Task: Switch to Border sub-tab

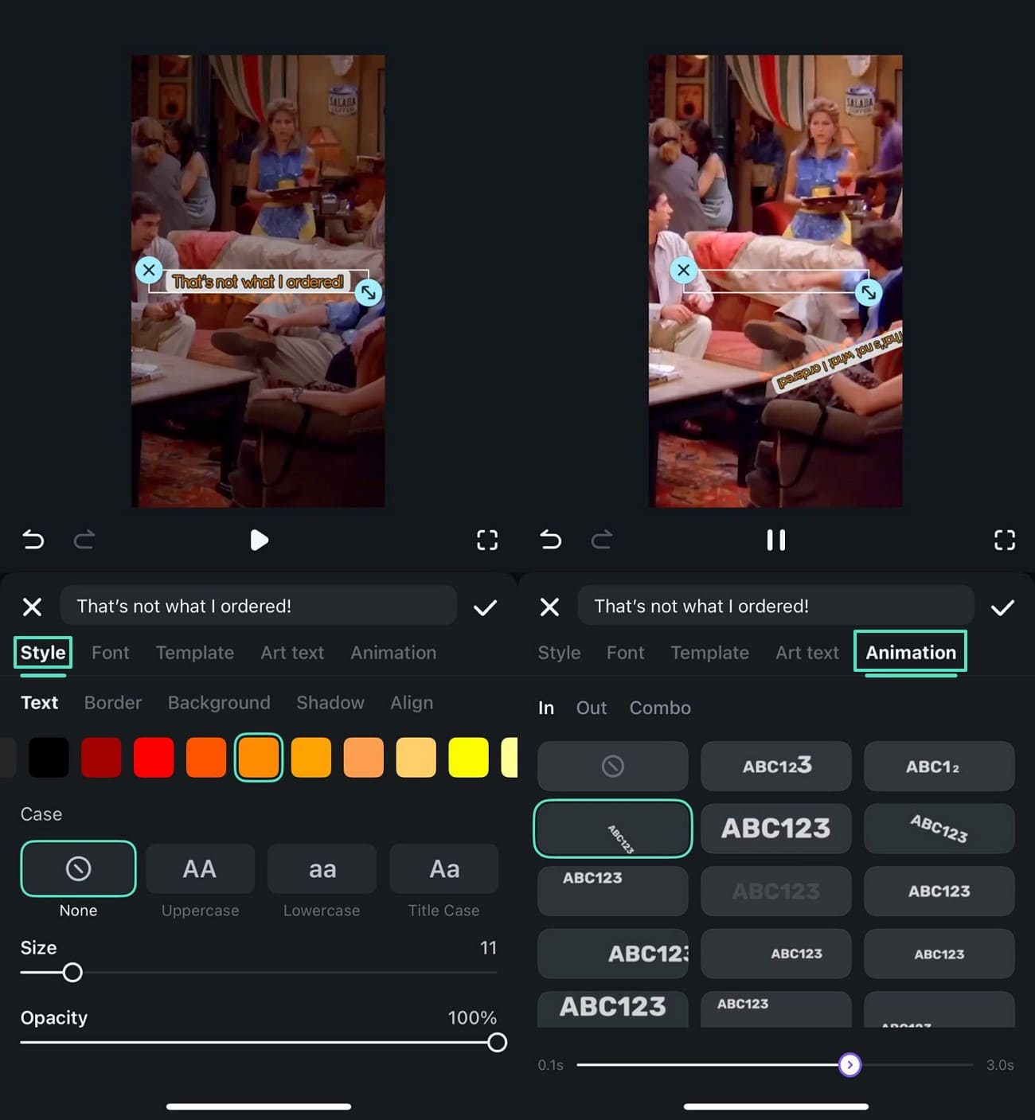Action: point(113,703)
